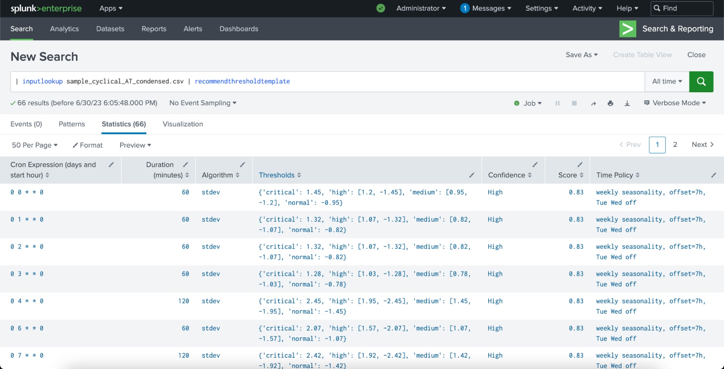The image size is (724, 369).
Task: Click current page 1 button
Action: click(657, 145)
